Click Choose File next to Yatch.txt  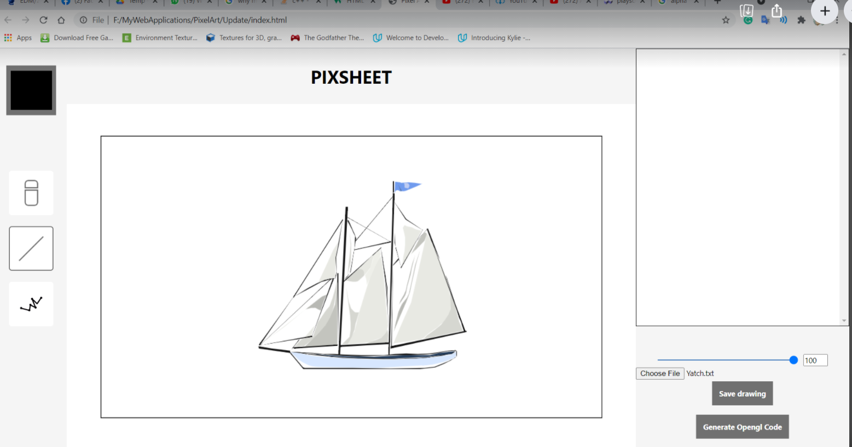click(x=659, y=373)
